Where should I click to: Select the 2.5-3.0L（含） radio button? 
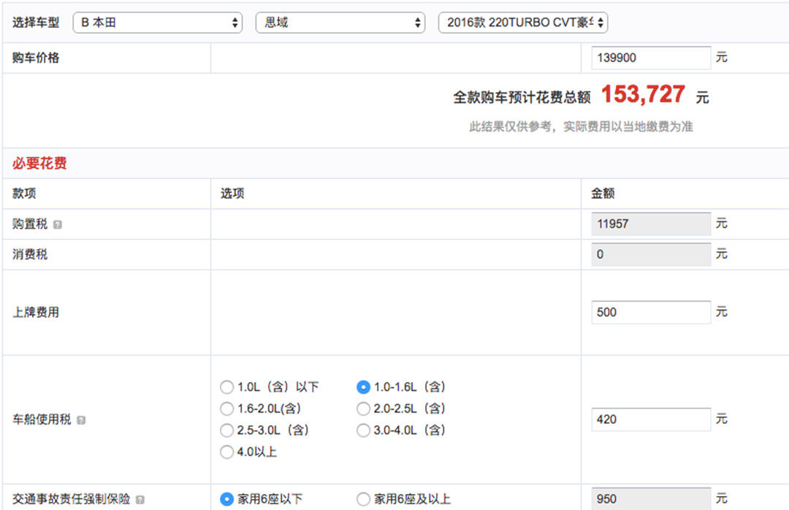226,430
